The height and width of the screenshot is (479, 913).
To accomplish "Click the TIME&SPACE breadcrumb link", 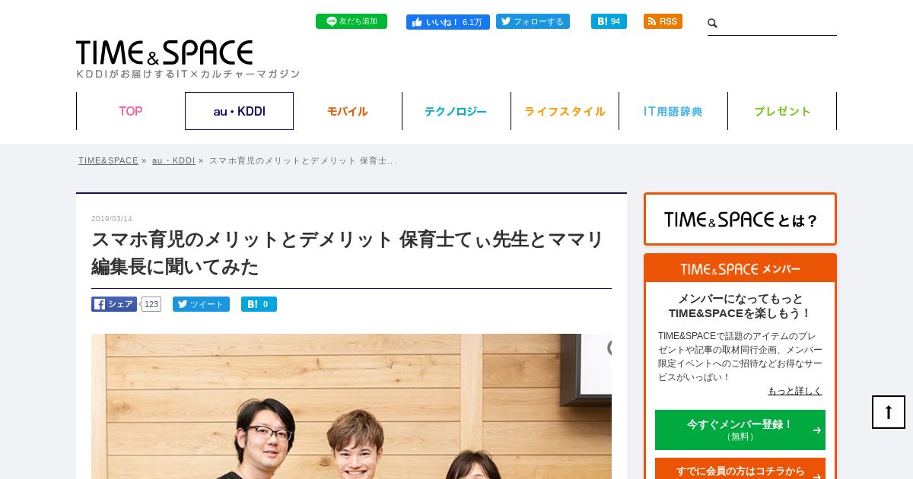I will point(108,160).
